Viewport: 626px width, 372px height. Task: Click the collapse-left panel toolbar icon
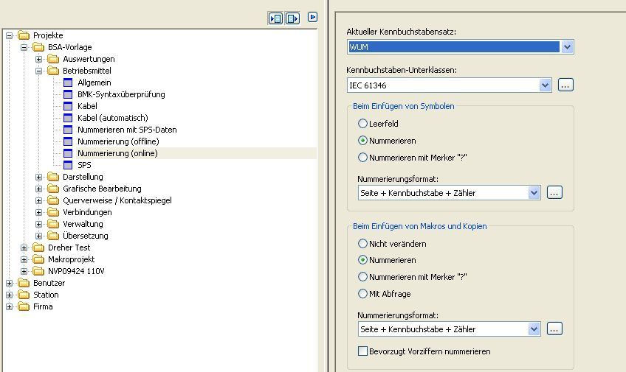click(x=275, y=18)
